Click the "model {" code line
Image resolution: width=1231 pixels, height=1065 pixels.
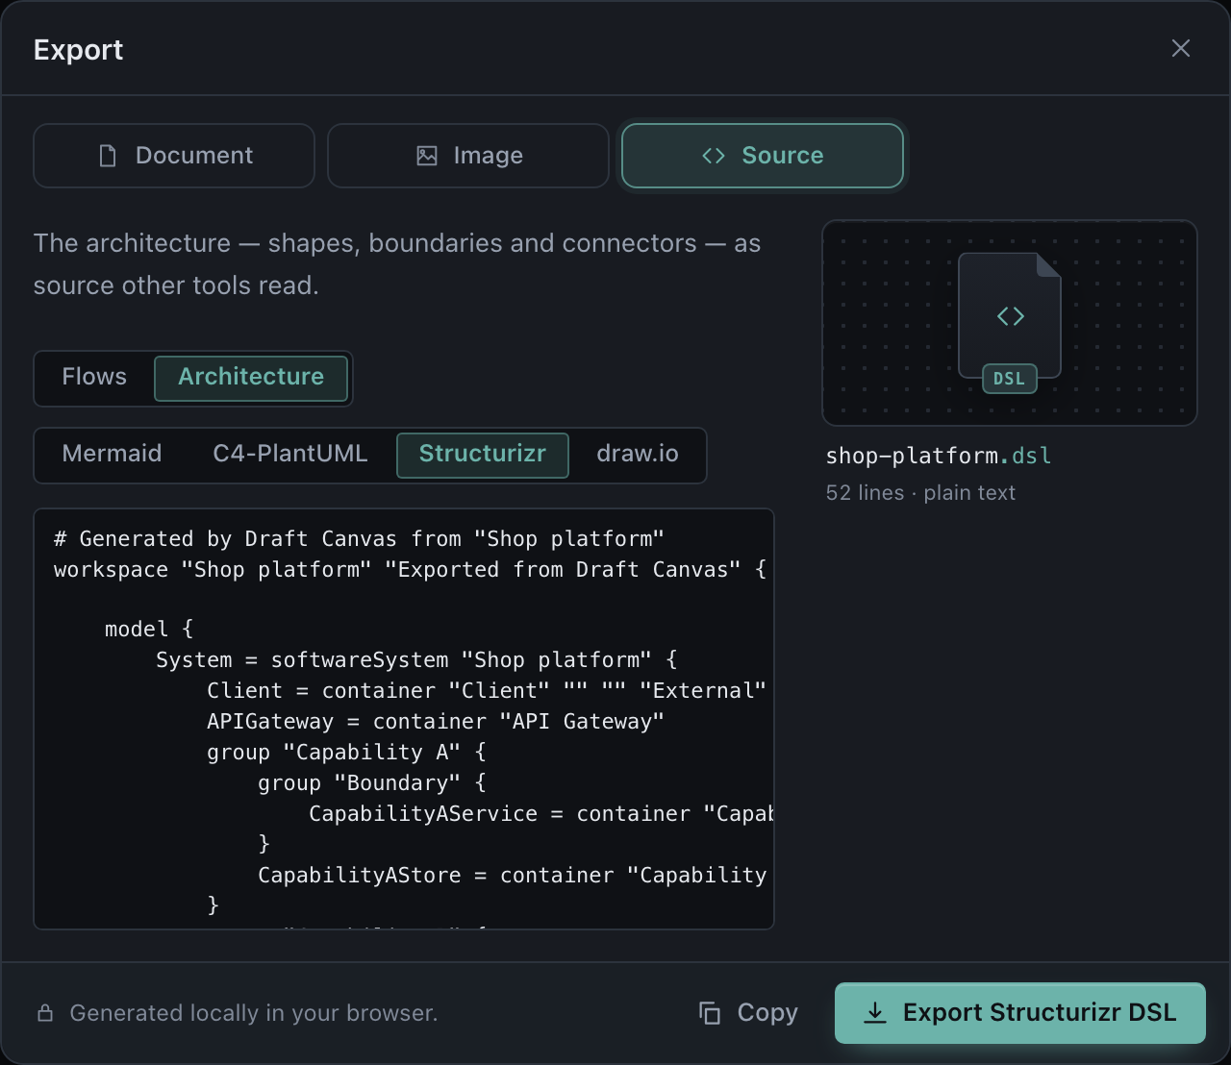point(149,630)
